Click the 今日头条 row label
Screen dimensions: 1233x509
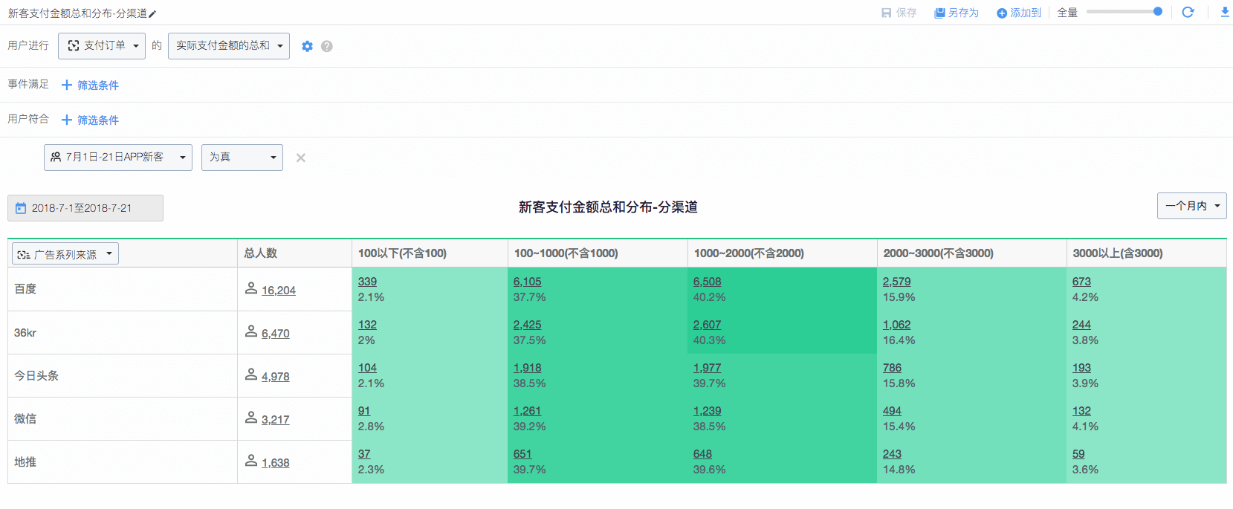36,376
